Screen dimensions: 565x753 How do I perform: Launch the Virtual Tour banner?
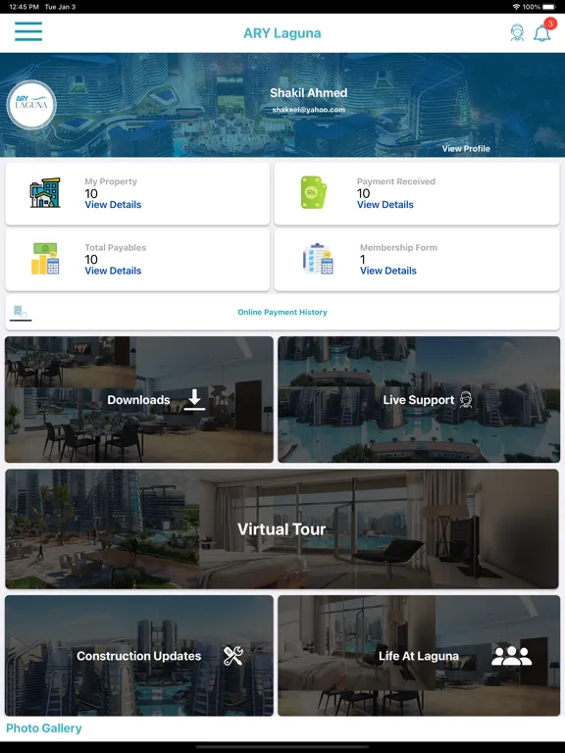click(x=282, y=529)
